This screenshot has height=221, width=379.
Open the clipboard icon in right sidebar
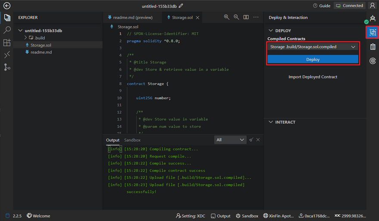(x=373, y=47)
